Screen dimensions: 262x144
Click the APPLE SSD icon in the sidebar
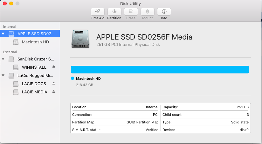(11, 34)
